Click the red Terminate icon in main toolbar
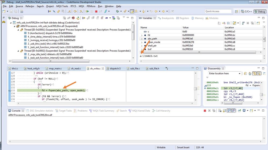 96,11
